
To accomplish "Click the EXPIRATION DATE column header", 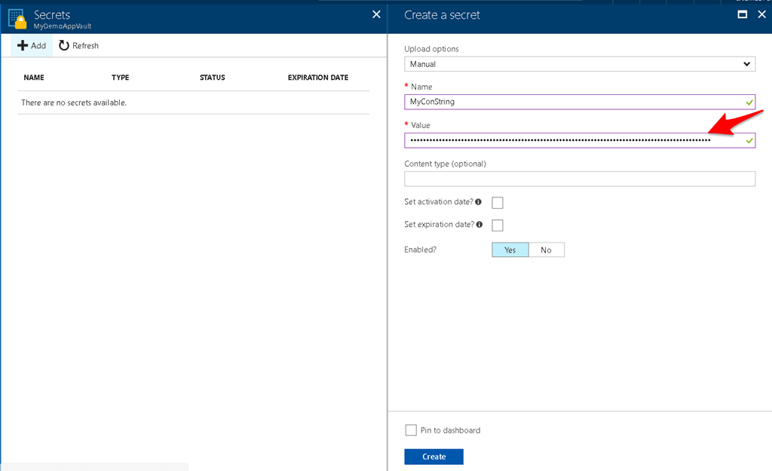I will 317,78.
